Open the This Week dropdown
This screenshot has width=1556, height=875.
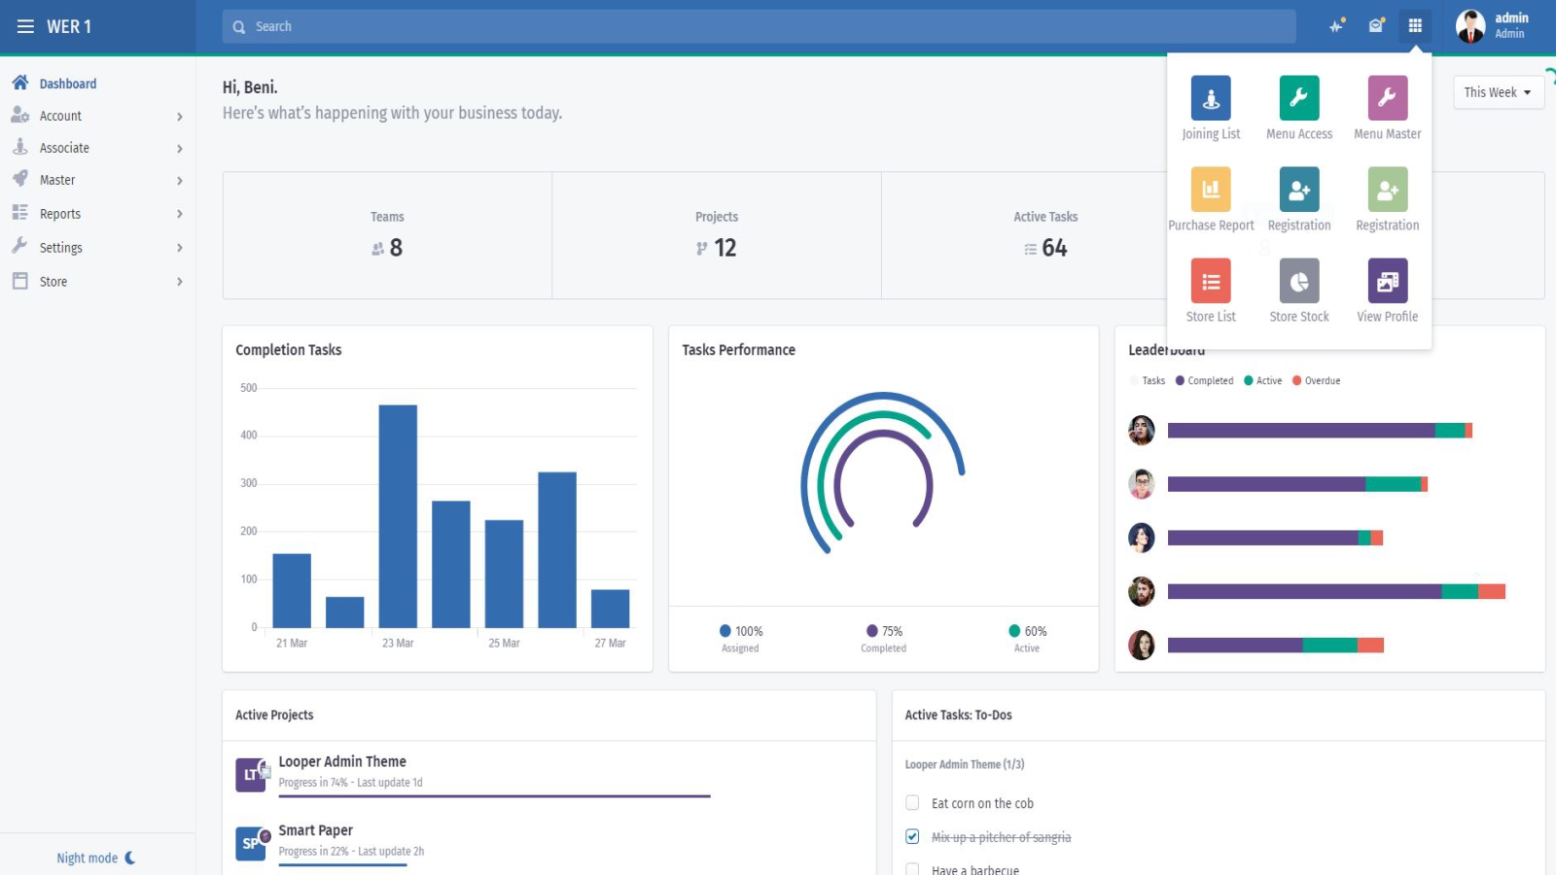tap(1498, 92)
